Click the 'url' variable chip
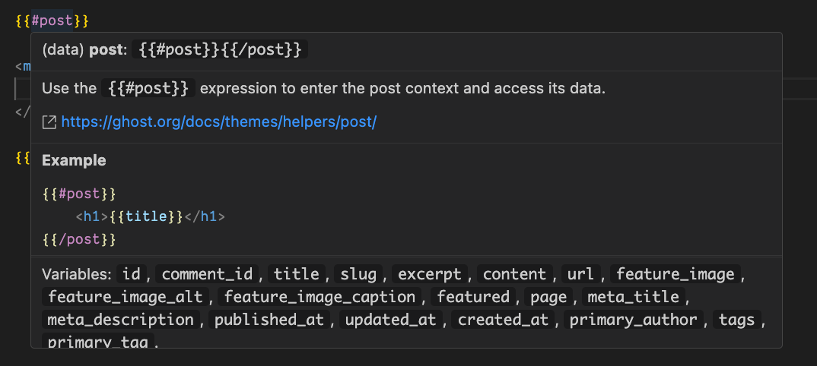The height and width of the screenshot is (366, 817). (581, 274)
